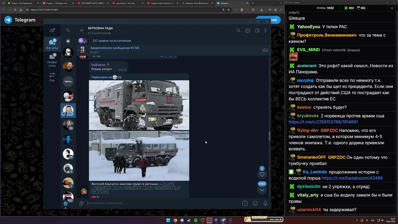This screenshot has height=224, width=398.
Task: Open the Telegram hamburger main menu
Action: 52,30
